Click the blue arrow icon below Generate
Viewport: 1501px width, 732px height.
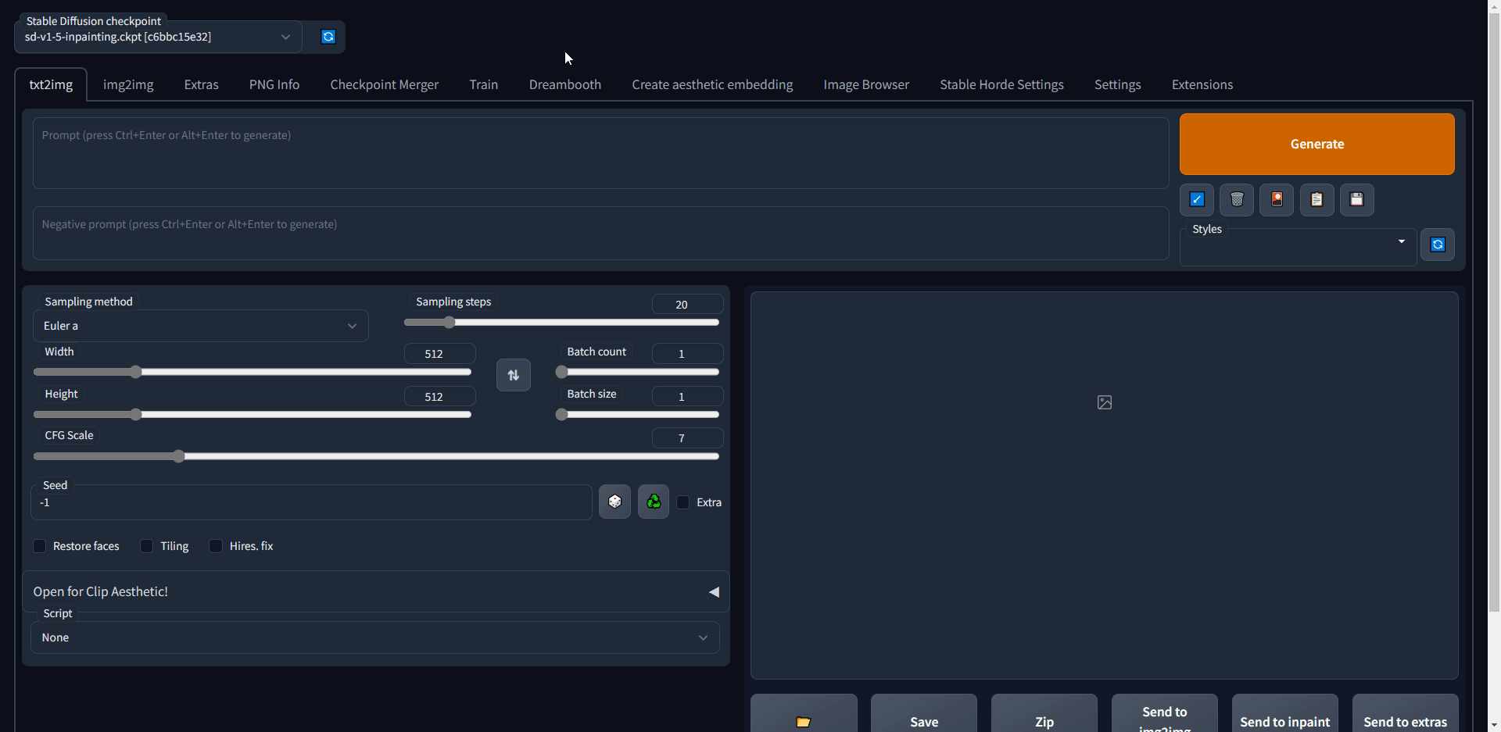click(1197, 200)
